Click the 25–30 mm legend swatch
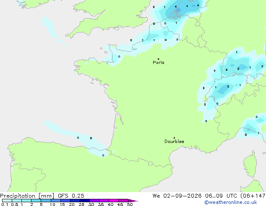Screen dimensions: 266x206 click(x=84, y=201)
